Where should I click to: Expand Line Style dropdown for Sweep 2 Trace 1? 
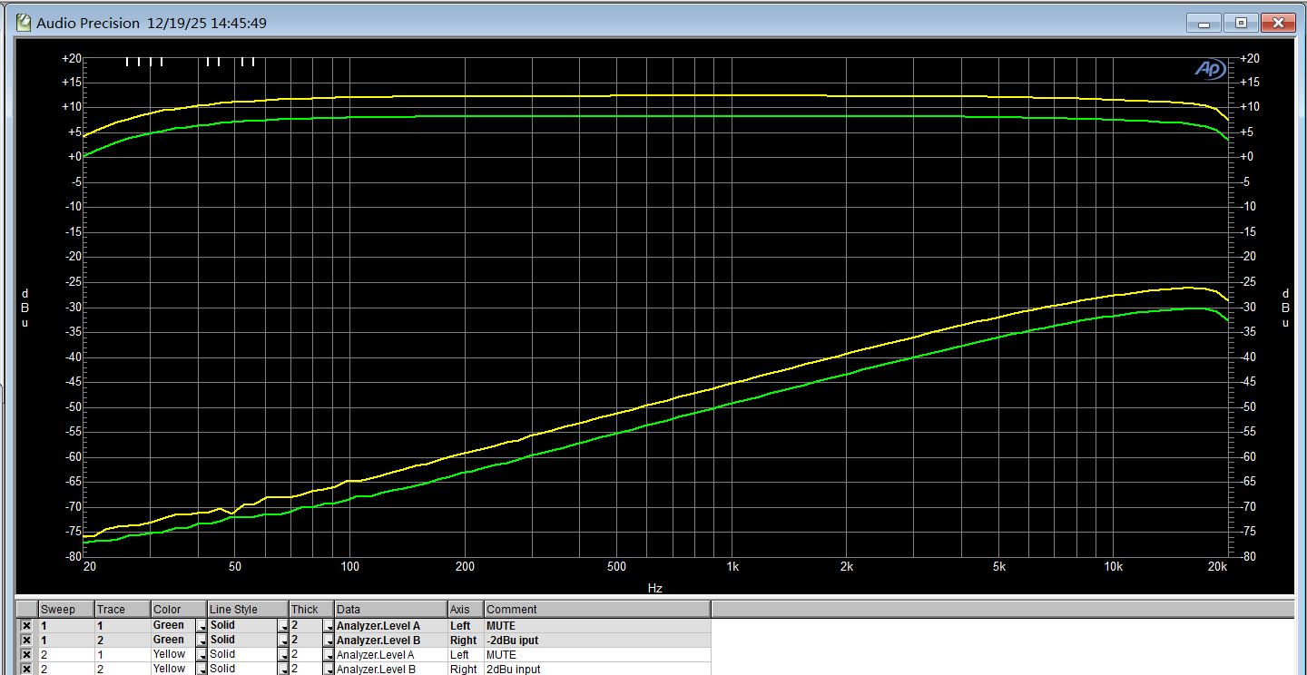(x=283, y=655)
